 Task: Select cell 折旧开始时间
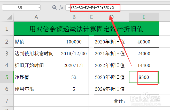[x=36, y=65]
